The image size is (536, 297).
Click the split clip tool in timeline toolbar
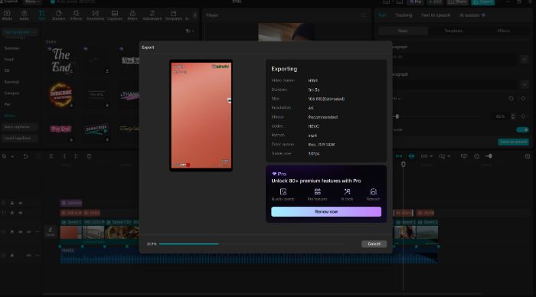pyautogui.click(x=51, y=156)
